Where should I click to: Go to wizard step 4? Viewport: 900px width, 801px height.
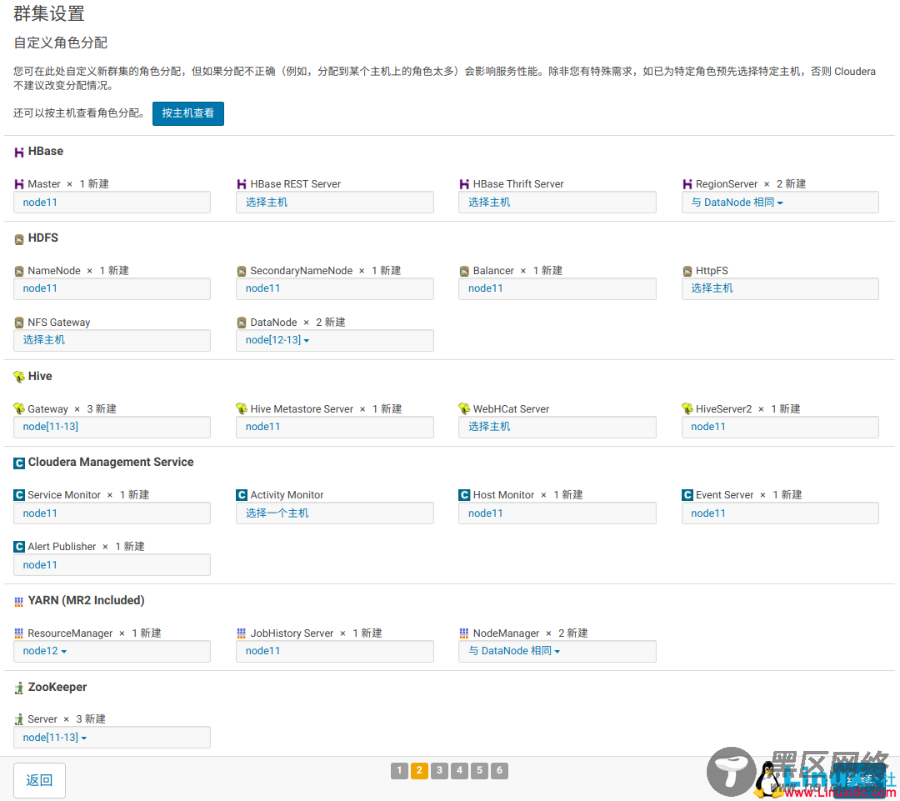tap(460, 770)
